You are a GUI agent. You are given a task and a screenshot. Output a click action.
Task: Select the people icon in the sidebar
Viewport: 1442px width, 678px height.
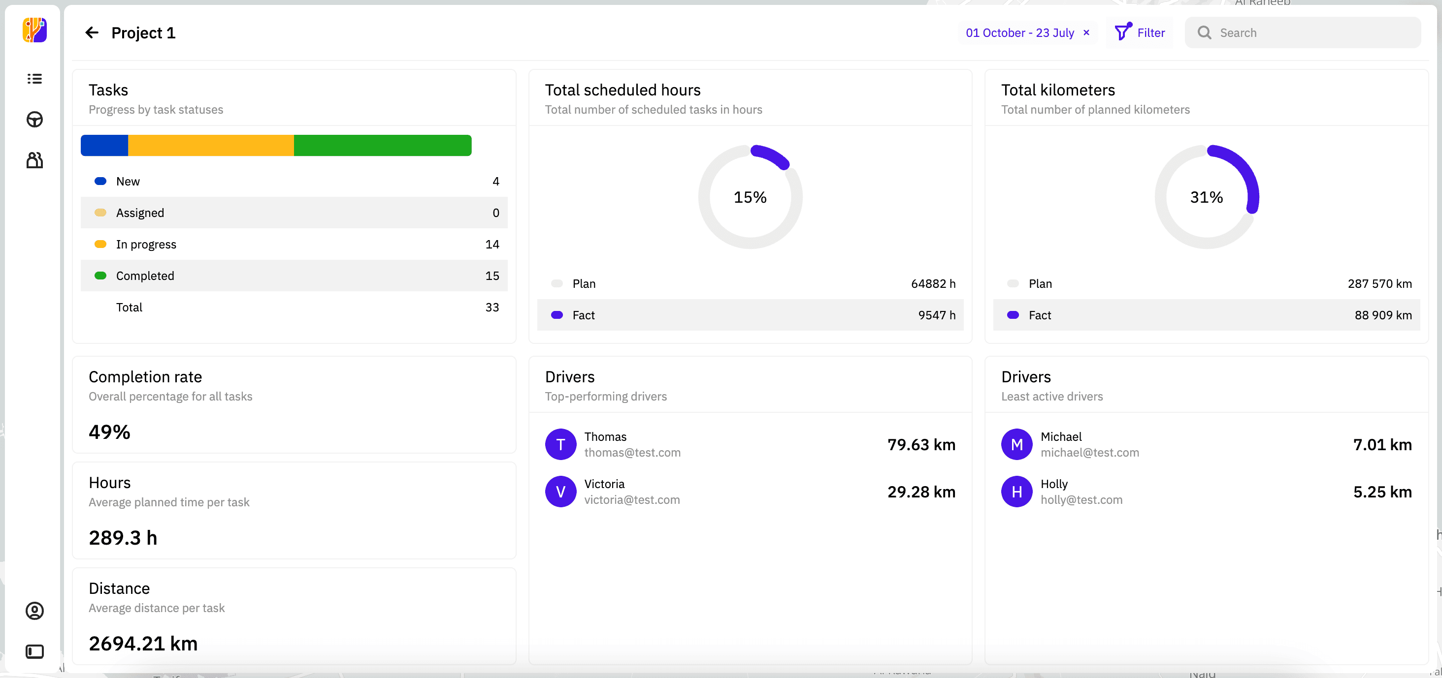pyautogui.click(x=34, y=159)
